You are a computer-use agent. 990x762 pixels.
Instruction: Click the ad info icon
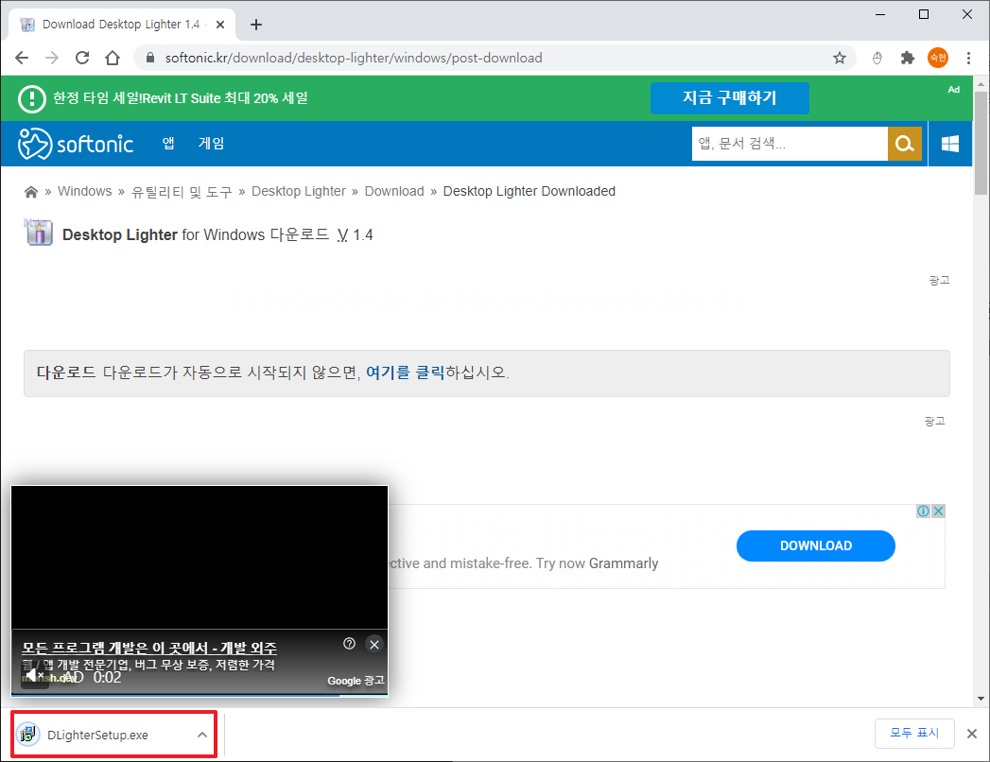point(923,511)
